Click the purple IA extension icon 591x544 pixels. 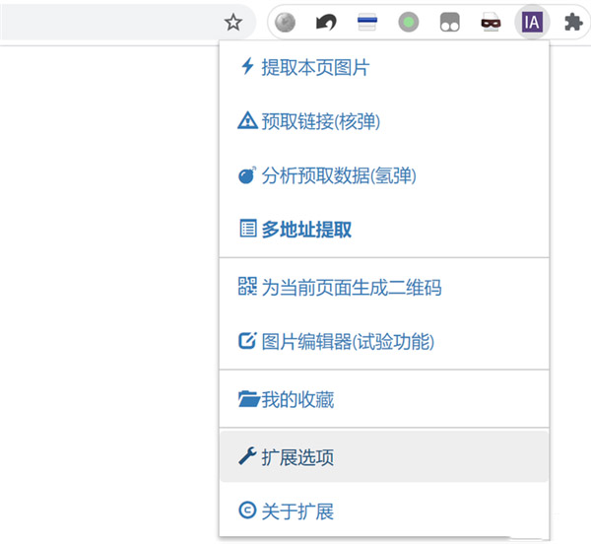tap(532, 23)
